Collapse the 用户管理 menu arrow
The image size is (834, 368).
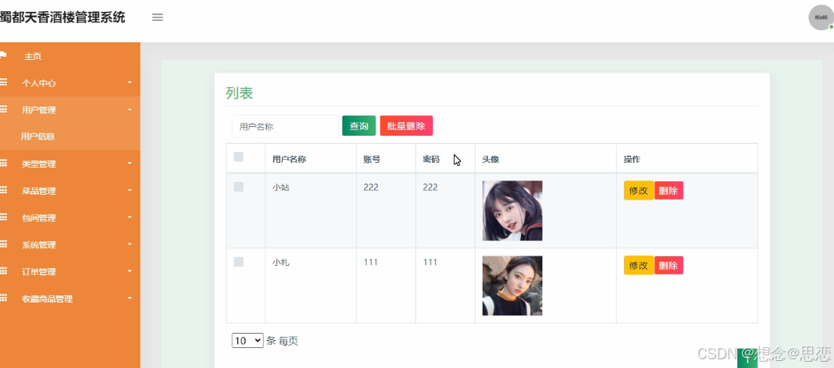129,109
